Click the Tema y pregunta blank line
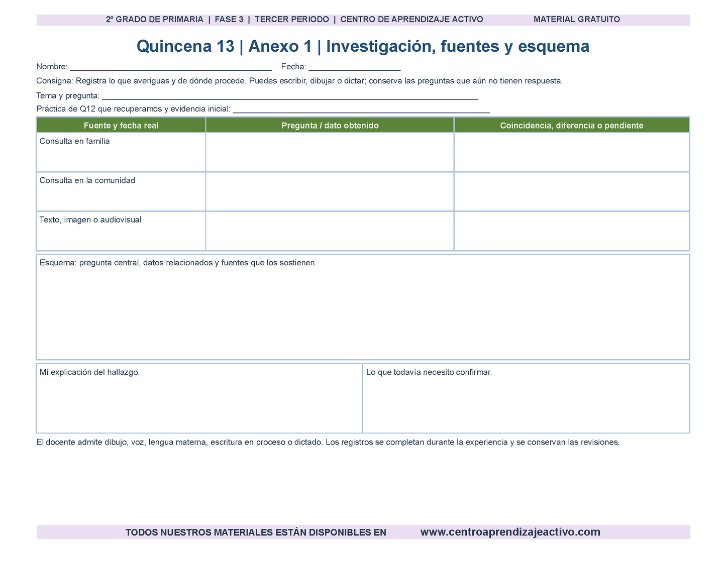 (290, 96)
